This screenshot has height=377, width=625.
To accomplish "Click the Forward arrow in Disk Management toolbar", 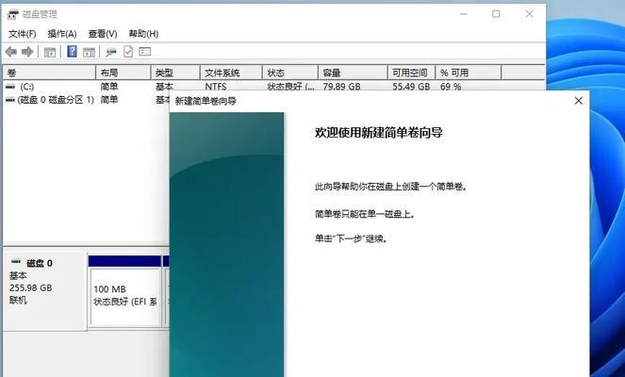I will pos(27,52).
